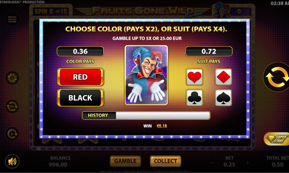Click the COLLECT button
289x173 pixels.
pyautogui.click(x=166, y=161)
